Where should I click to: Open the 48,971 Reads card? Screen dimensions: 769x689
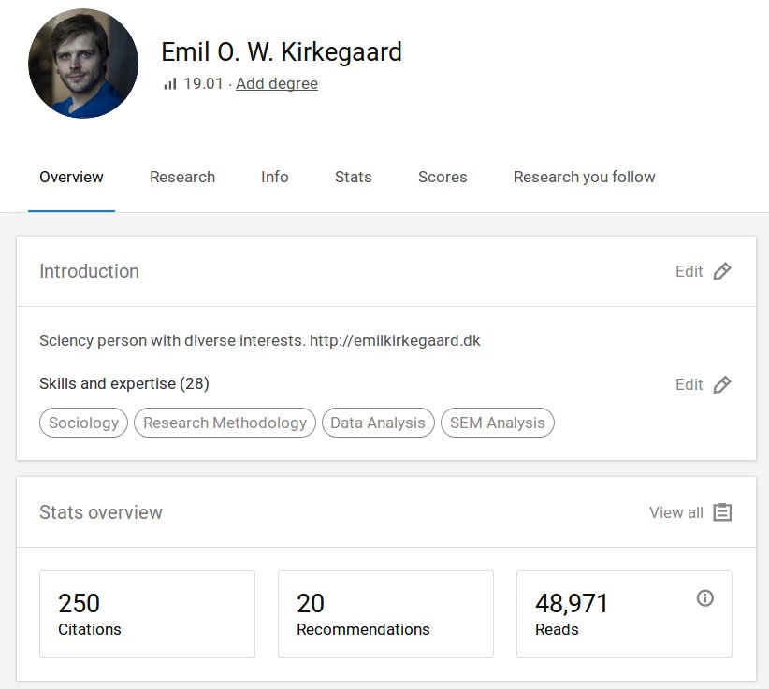pyautogui.click(x=624, y=614)
